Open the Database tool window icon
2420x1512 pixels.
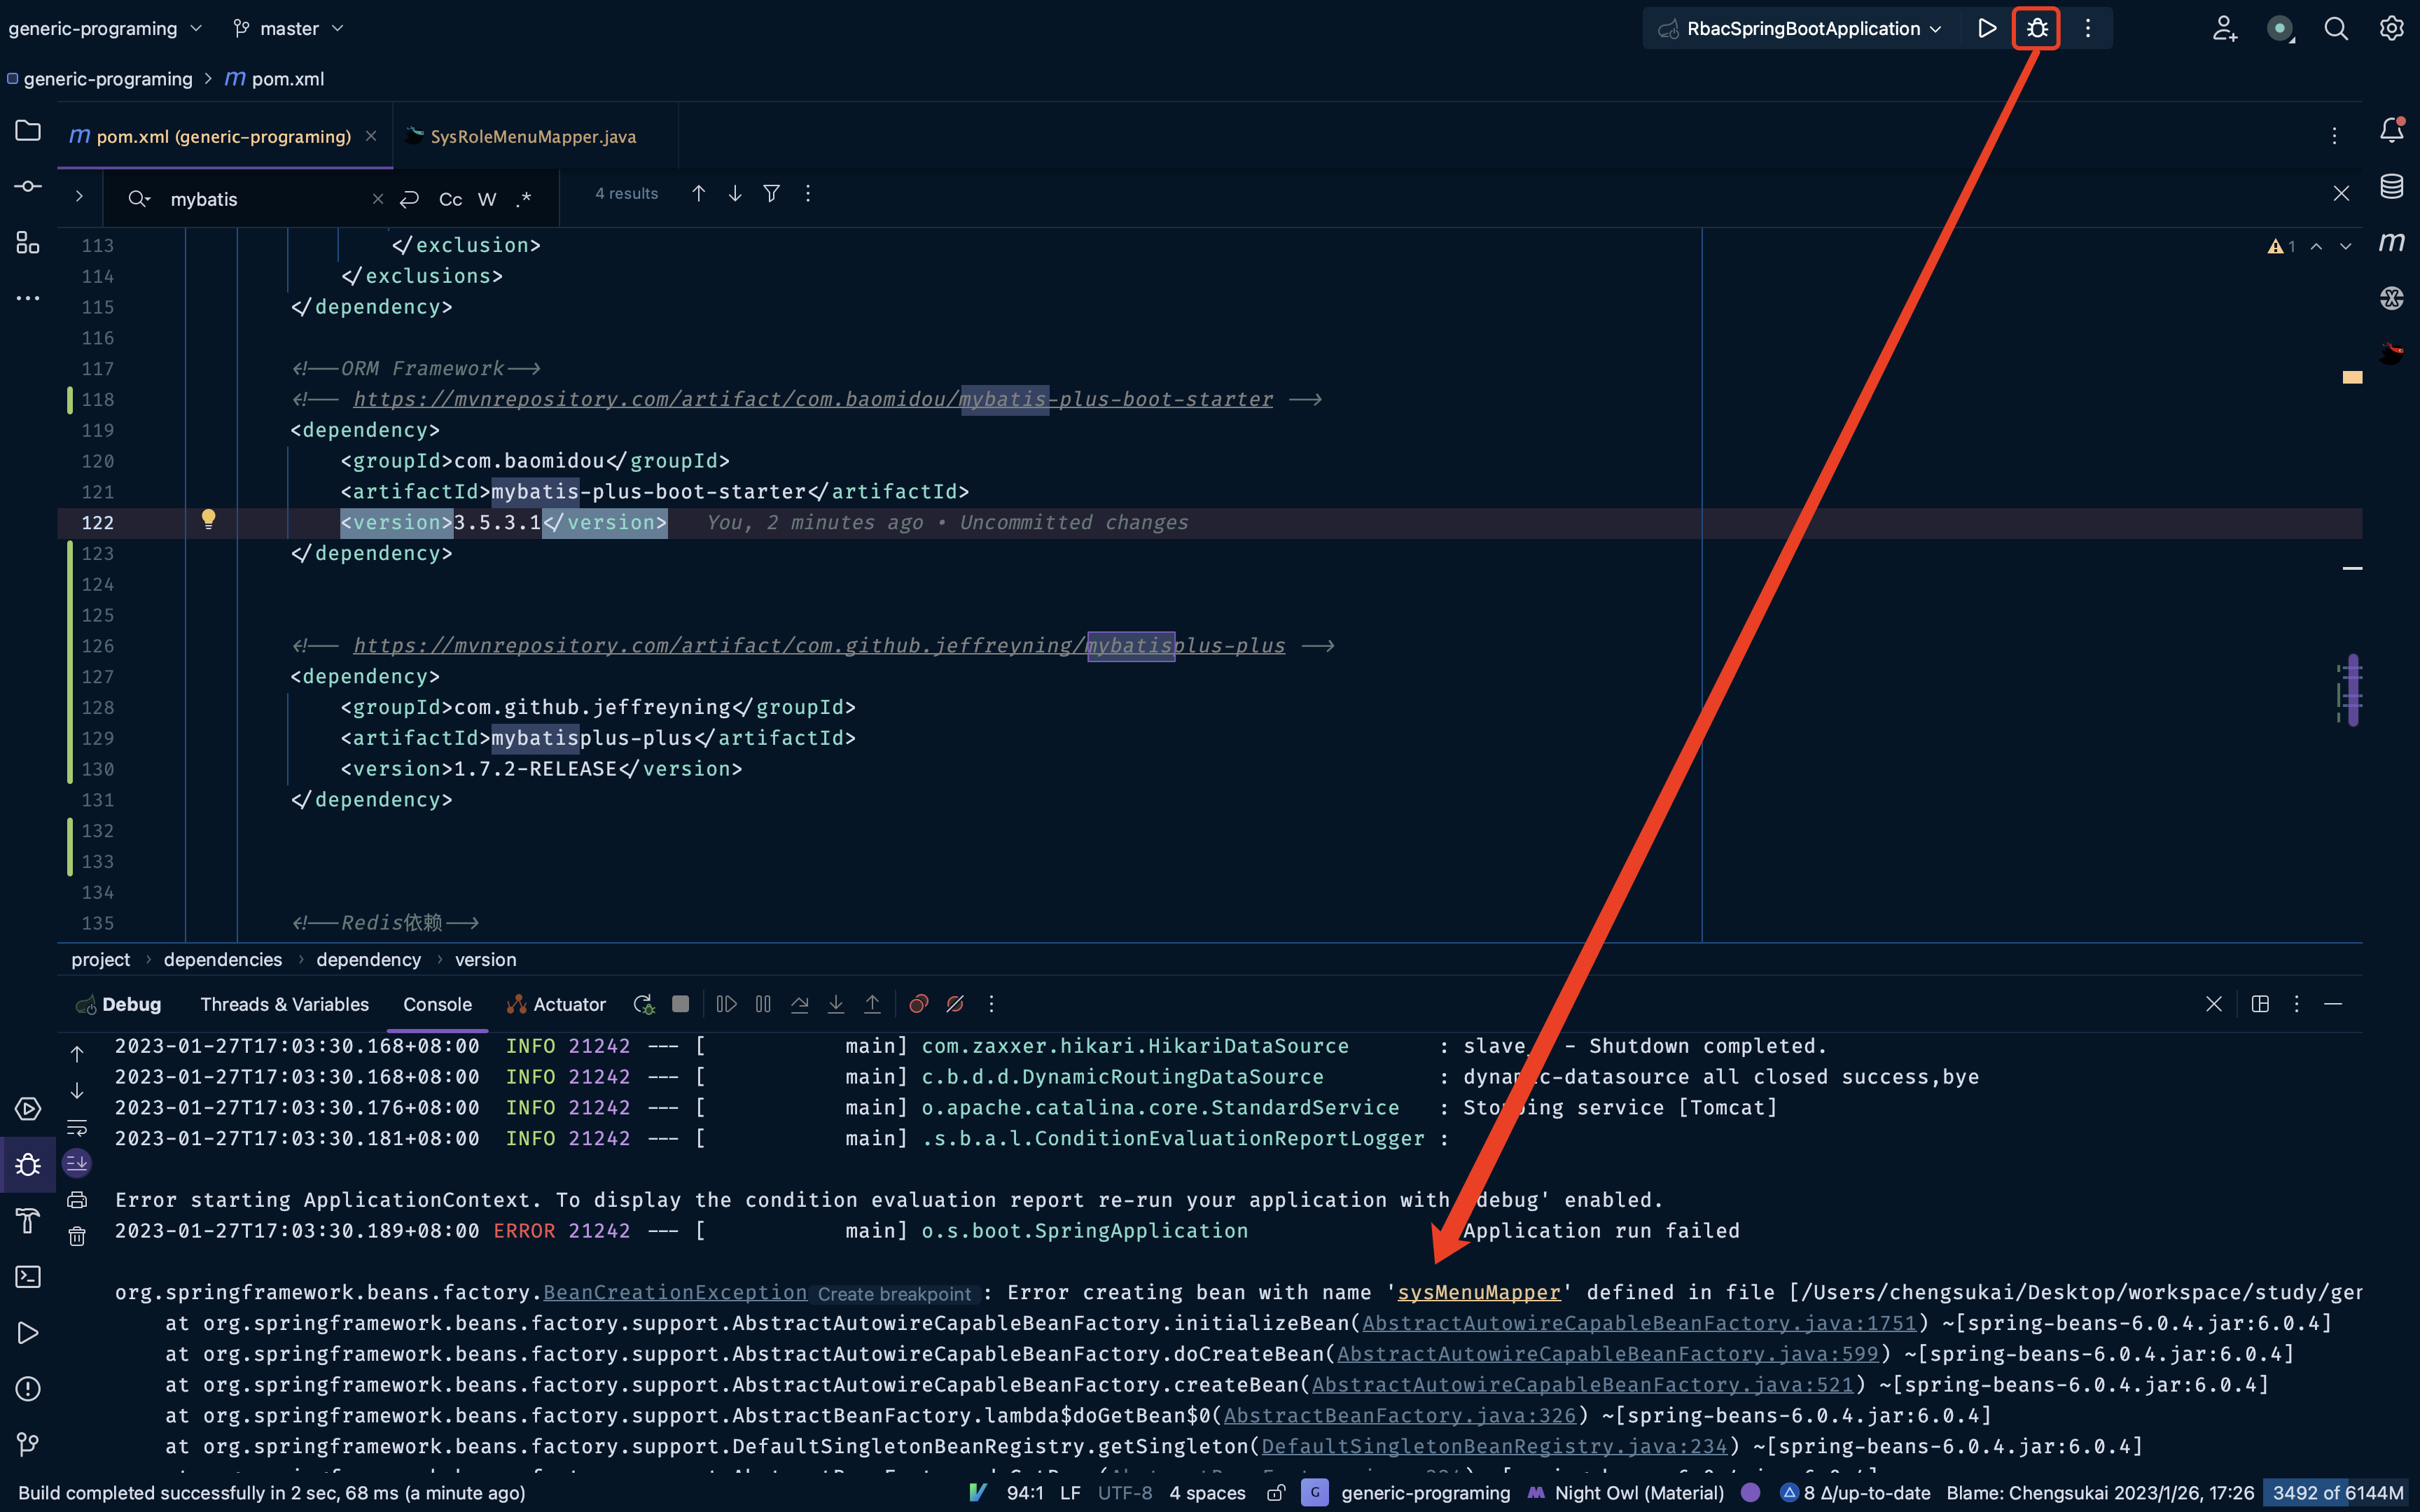2391,186
